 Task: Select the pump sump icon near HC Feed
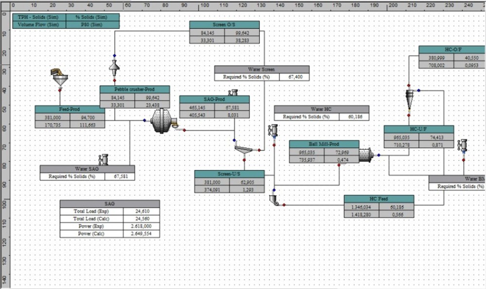click(274, 200)
